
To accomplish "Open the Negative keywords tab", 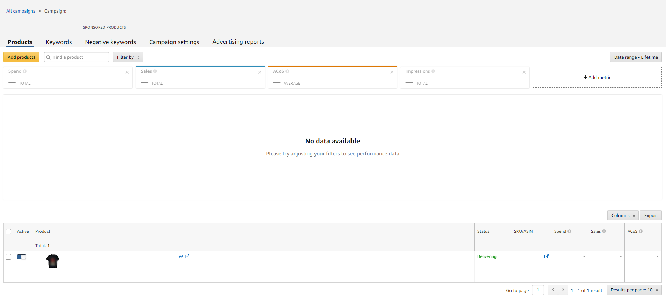I will click(110, 42).
